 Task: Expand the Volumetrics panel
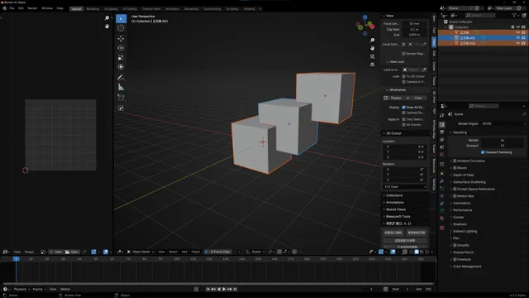[x=461, y=203]
